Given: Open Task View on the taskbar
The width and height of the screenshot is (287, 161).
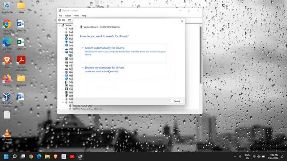Looking at the screenshot, I should pos(23,157).
